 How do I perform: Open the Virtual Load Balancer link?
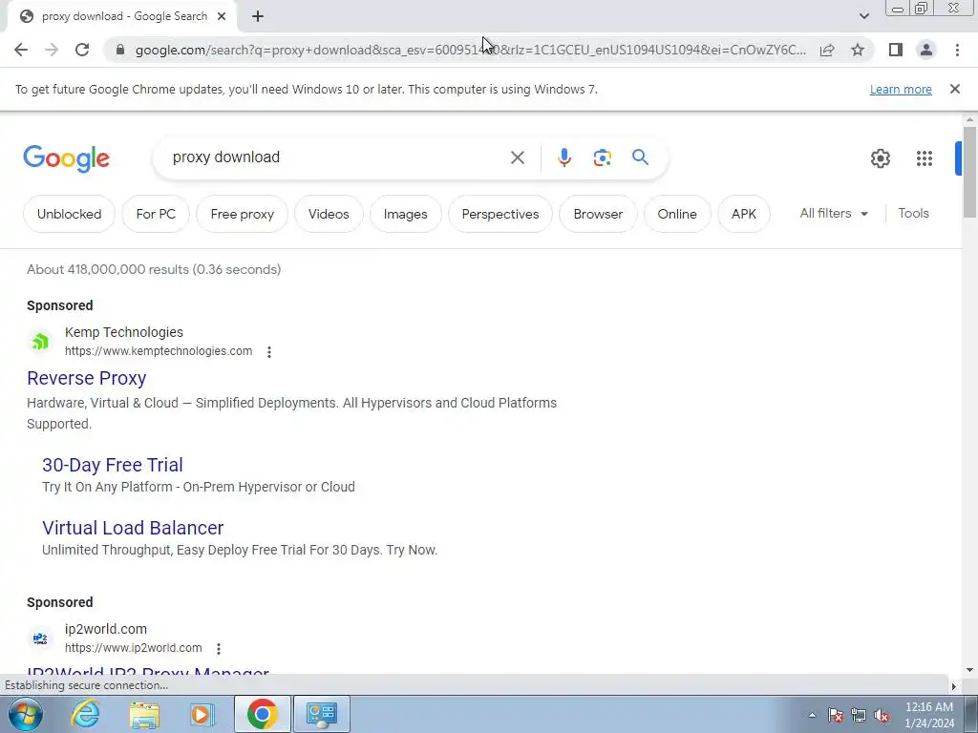133,528
